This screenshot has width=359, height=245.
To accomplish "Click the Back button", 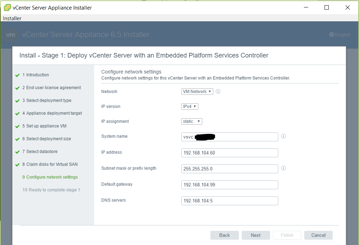I will (x=224, y=235).
